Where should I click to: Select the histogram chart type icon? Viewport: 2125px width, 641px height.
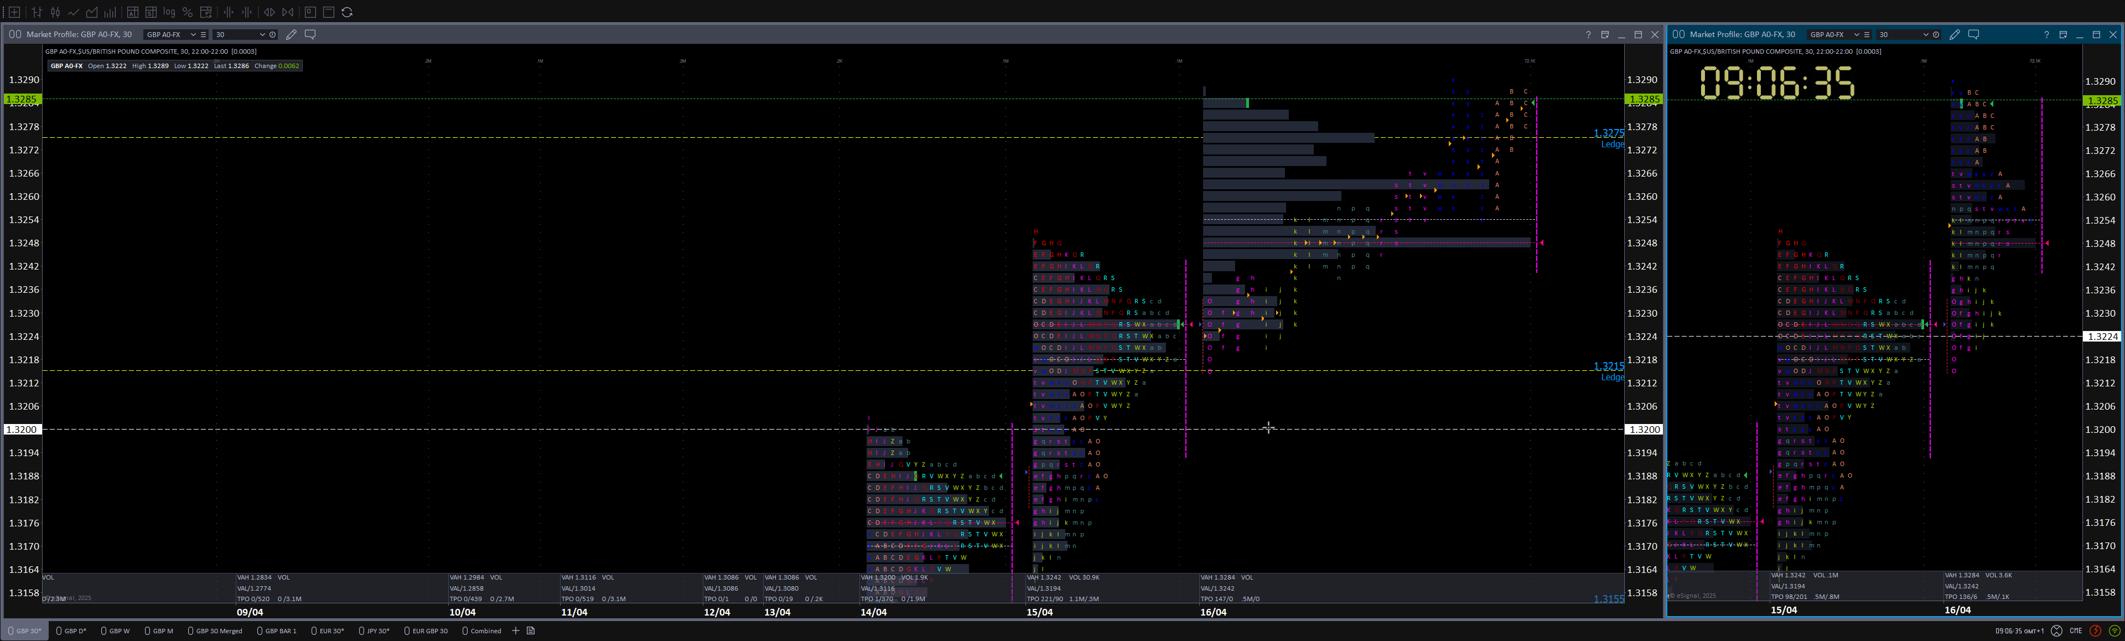tap(110, 12)
